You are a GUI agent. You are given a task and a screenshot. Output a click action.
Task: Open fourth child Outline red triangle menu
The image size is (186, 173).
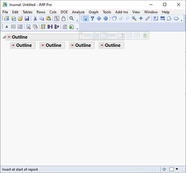coord(102,46)
